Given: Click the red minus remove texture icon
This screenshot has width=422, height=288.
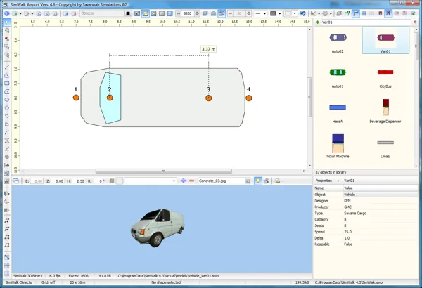Looking at the screenshot, I should click(x=191, y=181).
